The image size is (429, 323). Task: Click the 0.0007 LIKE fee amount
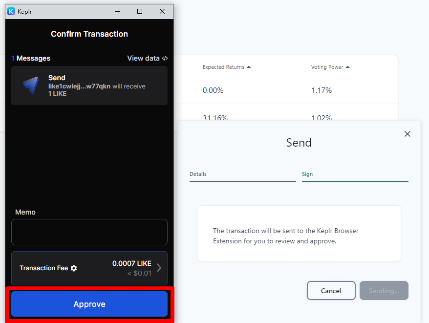(132, 263)
